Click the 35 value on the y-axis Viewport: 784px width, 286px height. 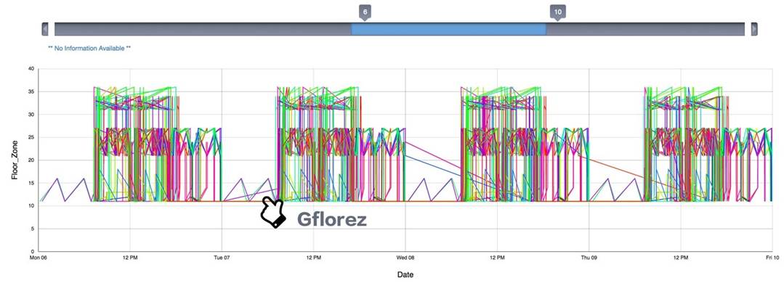31,92
